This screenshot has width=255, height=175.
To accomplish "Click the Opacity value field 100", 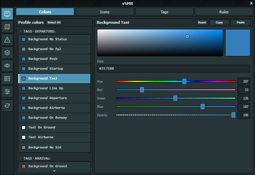I will point(244,115).
